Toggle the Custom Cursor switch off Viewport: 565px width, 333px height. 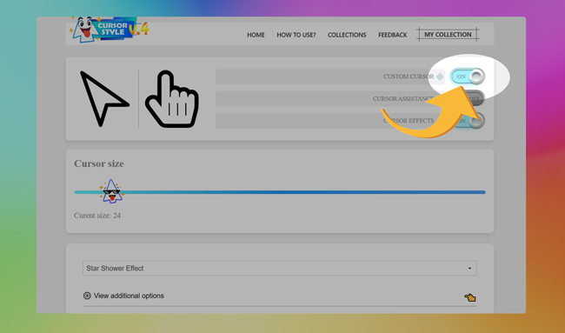point(468,77)
